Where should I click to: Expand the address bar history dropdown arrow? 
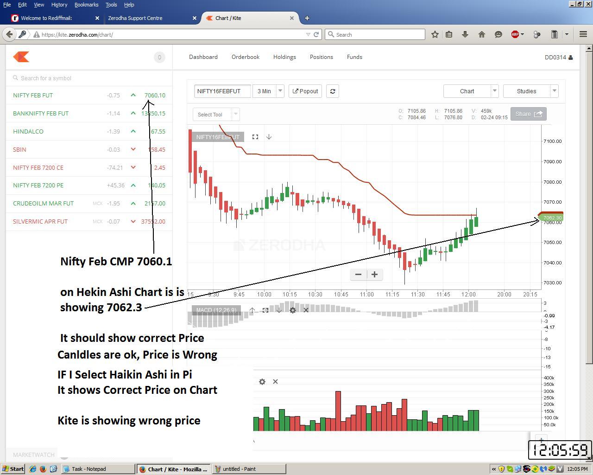308,34
